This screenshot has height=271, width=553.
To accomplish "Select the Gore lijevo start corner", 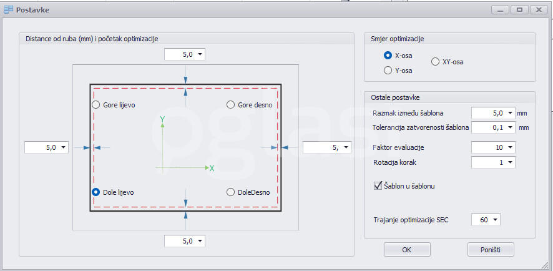I will (x=96, y=105).
